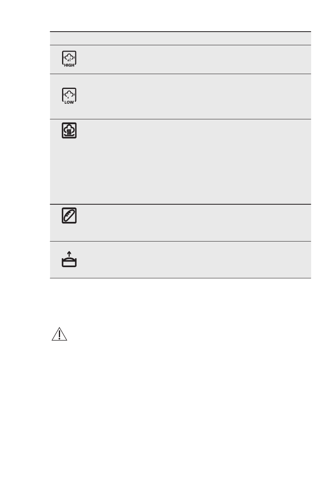The width and height of the screenshot is (336, 477).
Task: Click the "HIGH" text label in the steam icon
Action: (69, 65)
